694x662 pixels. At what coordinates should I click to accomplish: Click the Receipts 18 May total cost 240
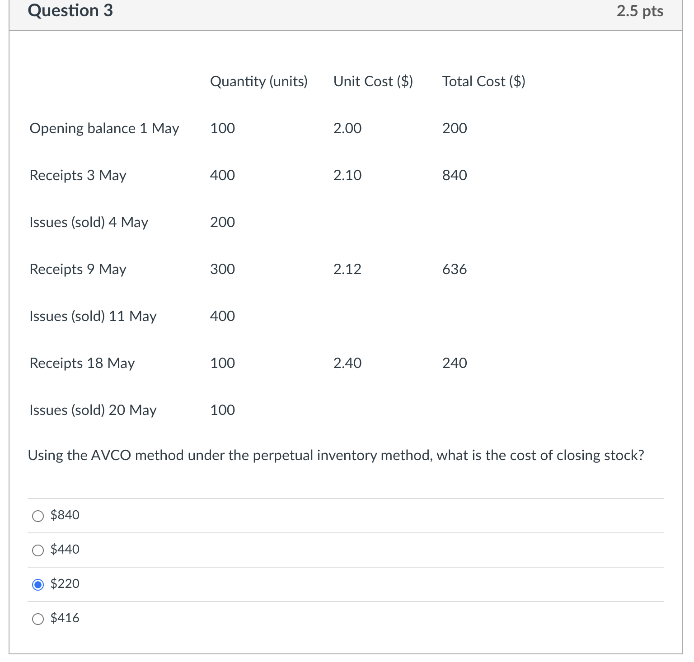pos(454,363)
